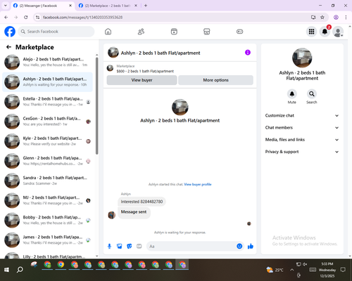Expand the Chat members section
352x281 pixels.
302,128
